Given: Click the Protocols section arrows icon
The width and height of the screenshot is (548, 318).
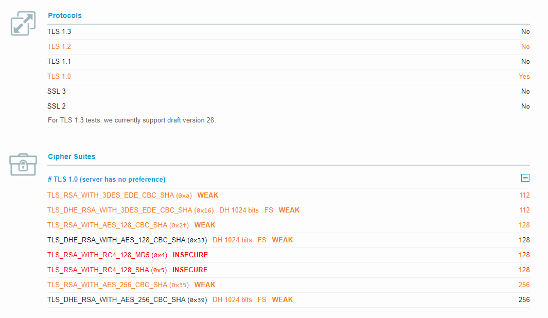Looking at the screenshot, I should pyautogui.click(x=23, y=24).
